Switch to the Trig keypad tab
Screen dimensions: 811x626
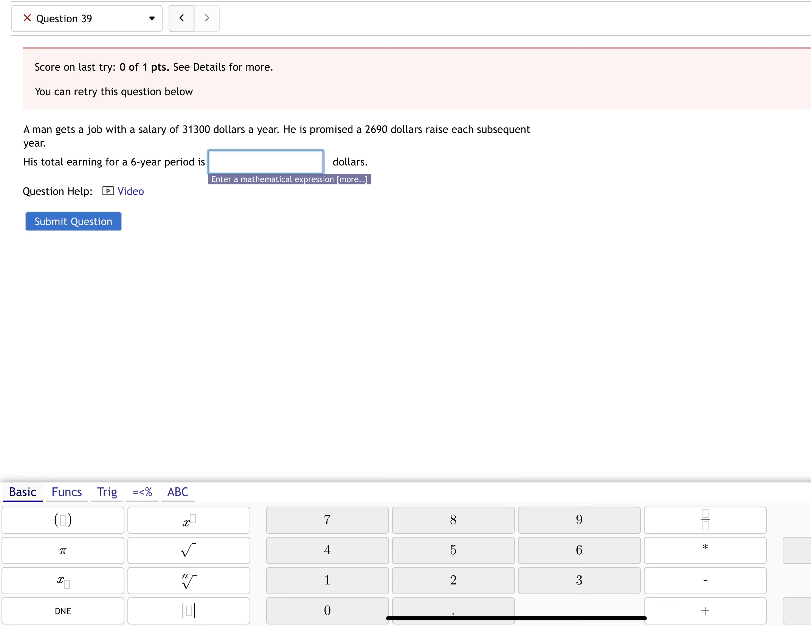[x=106, y=492]
